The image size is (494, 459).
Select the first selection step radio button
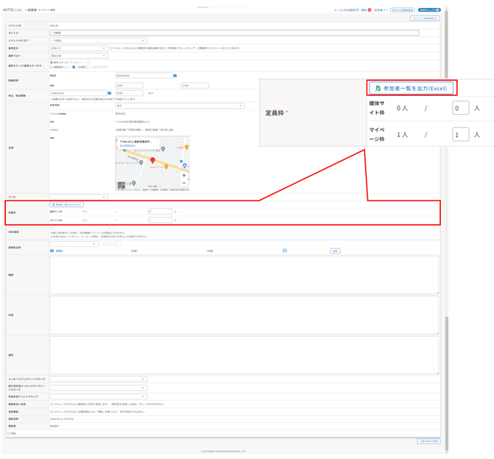[52, 63]
